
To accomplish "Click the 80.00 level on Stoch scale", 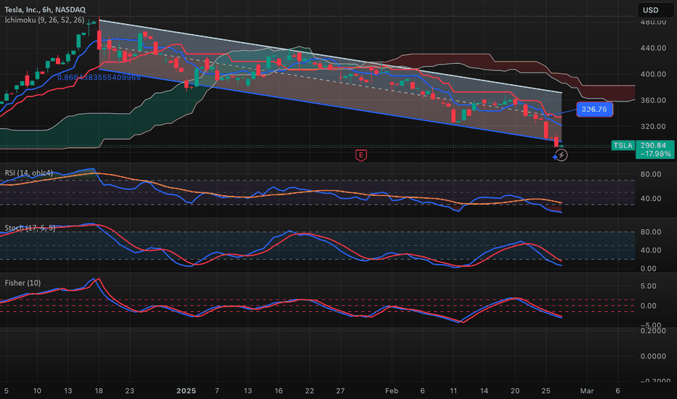I will pos(651,232).
